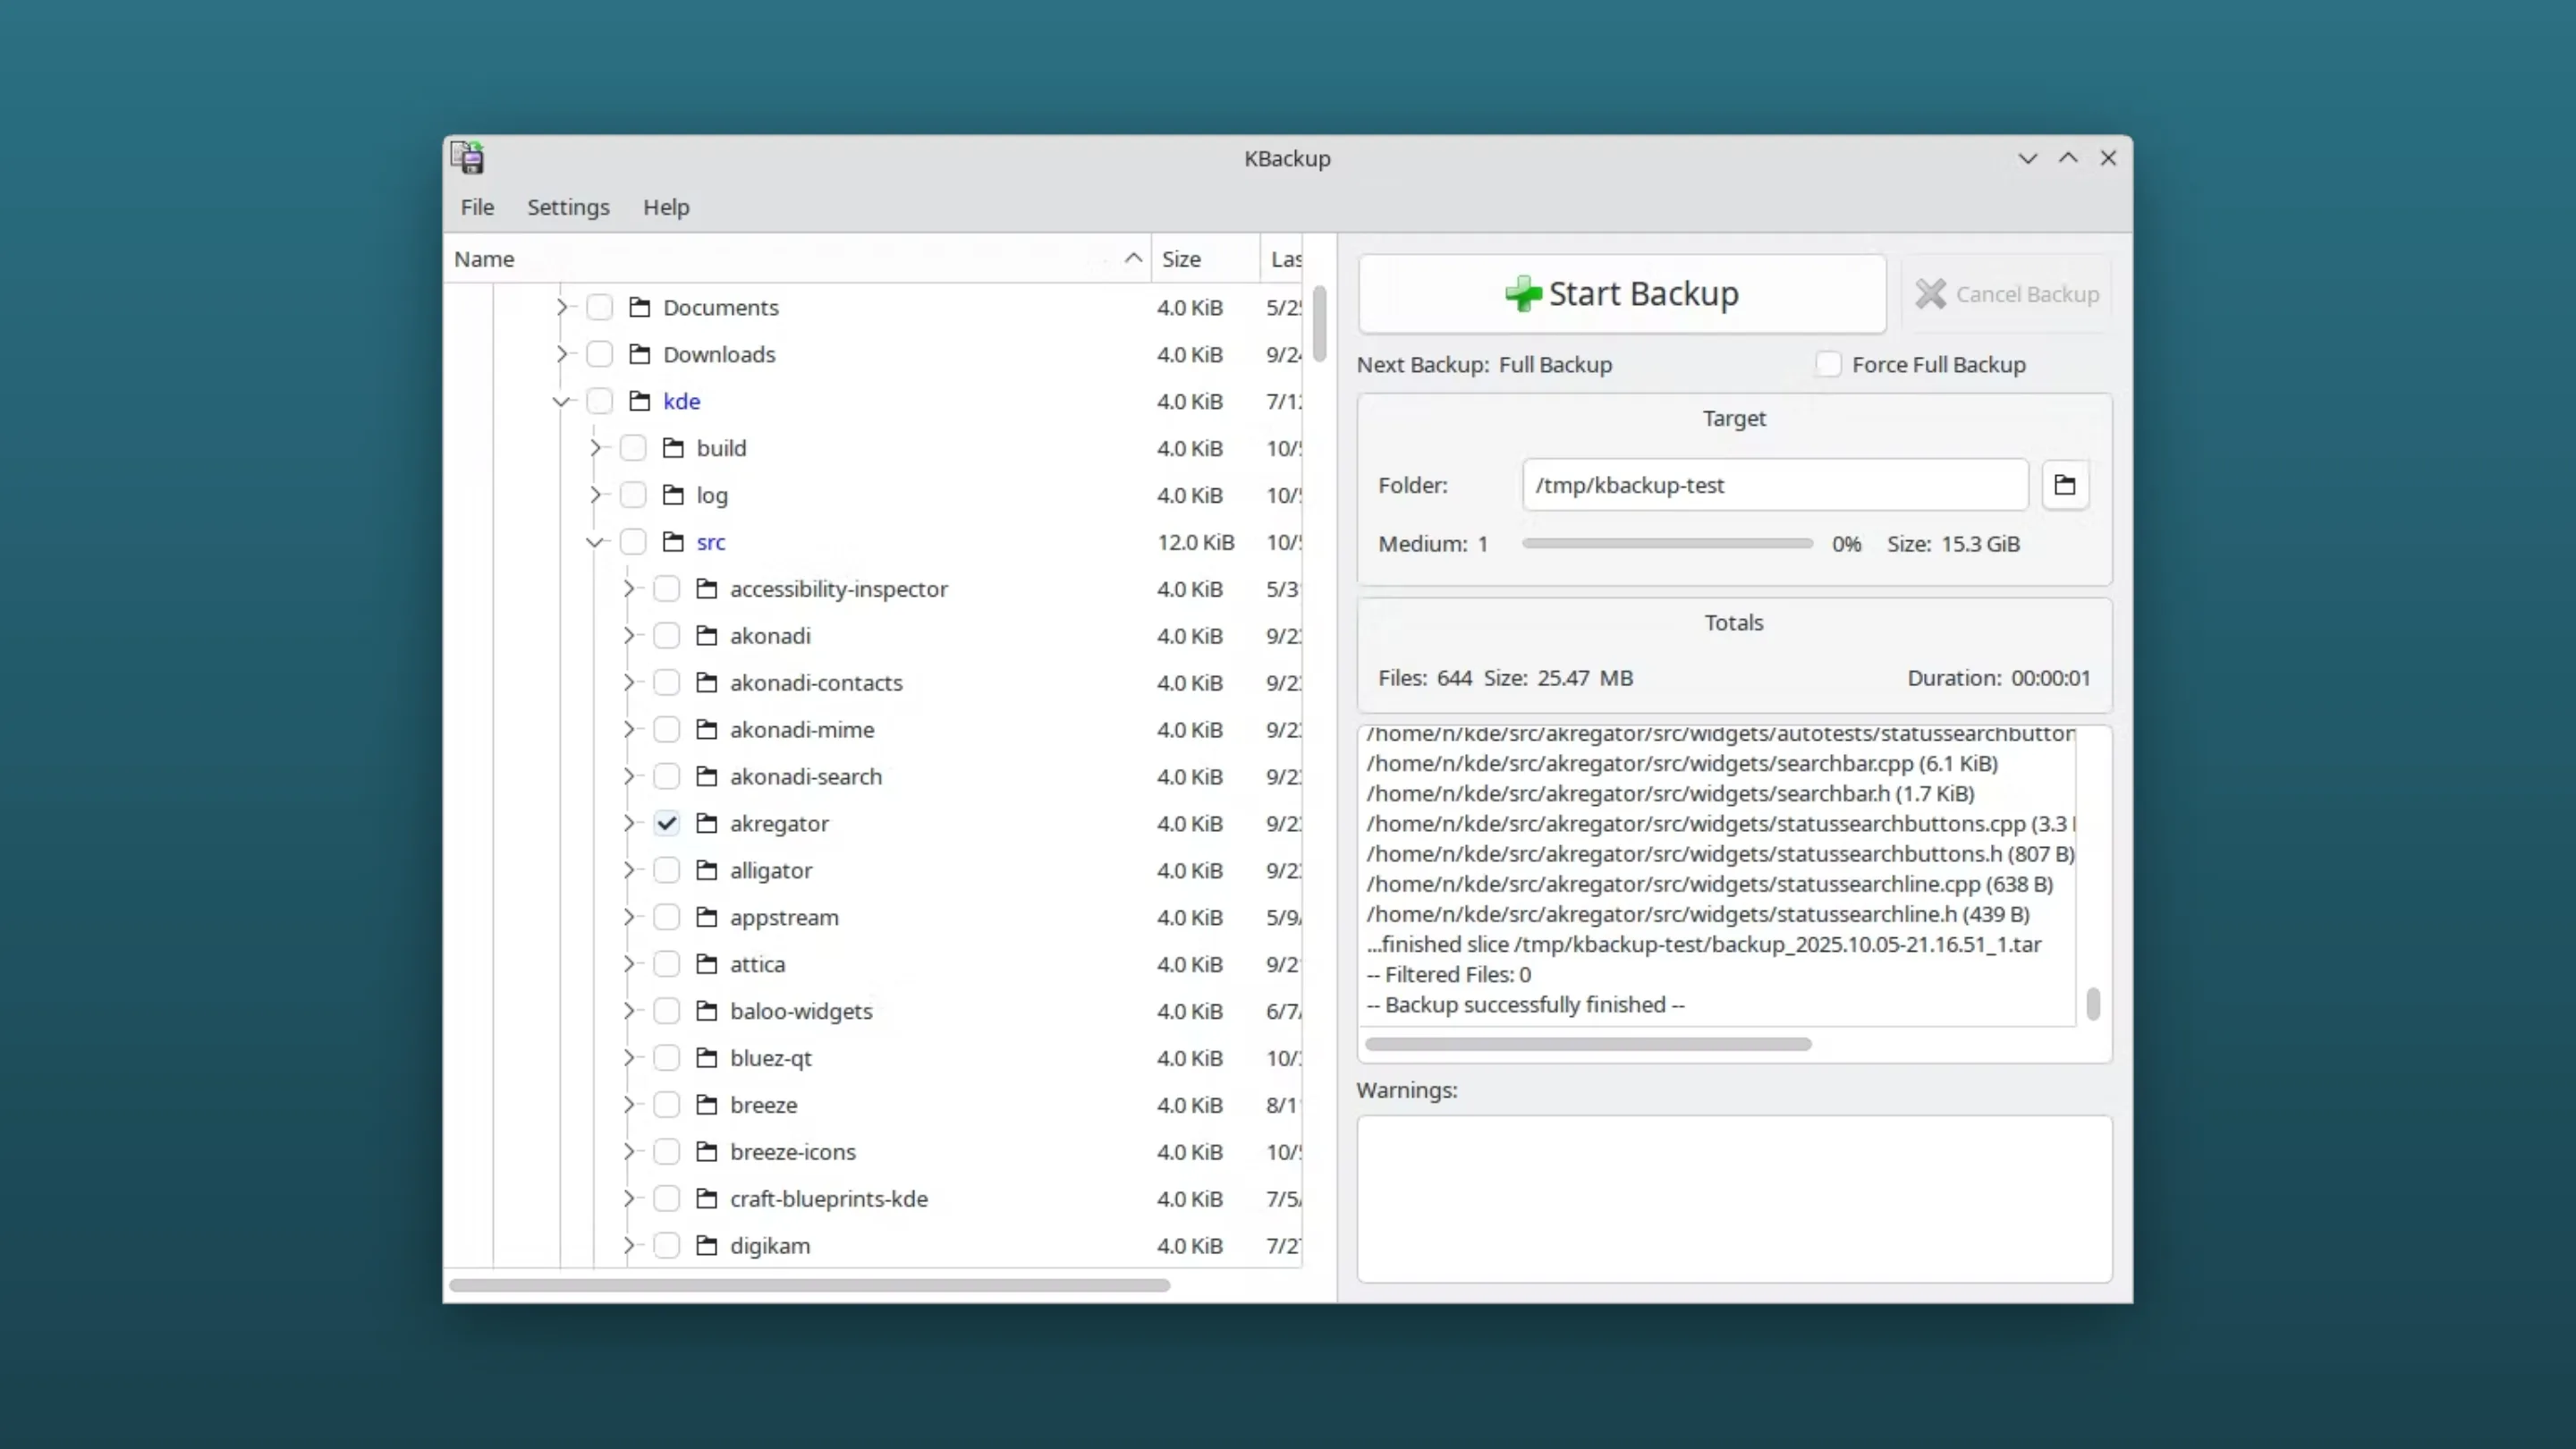Click the log folder icon
Viewport: 2576px width, 1449px height.
click(674, 495)
